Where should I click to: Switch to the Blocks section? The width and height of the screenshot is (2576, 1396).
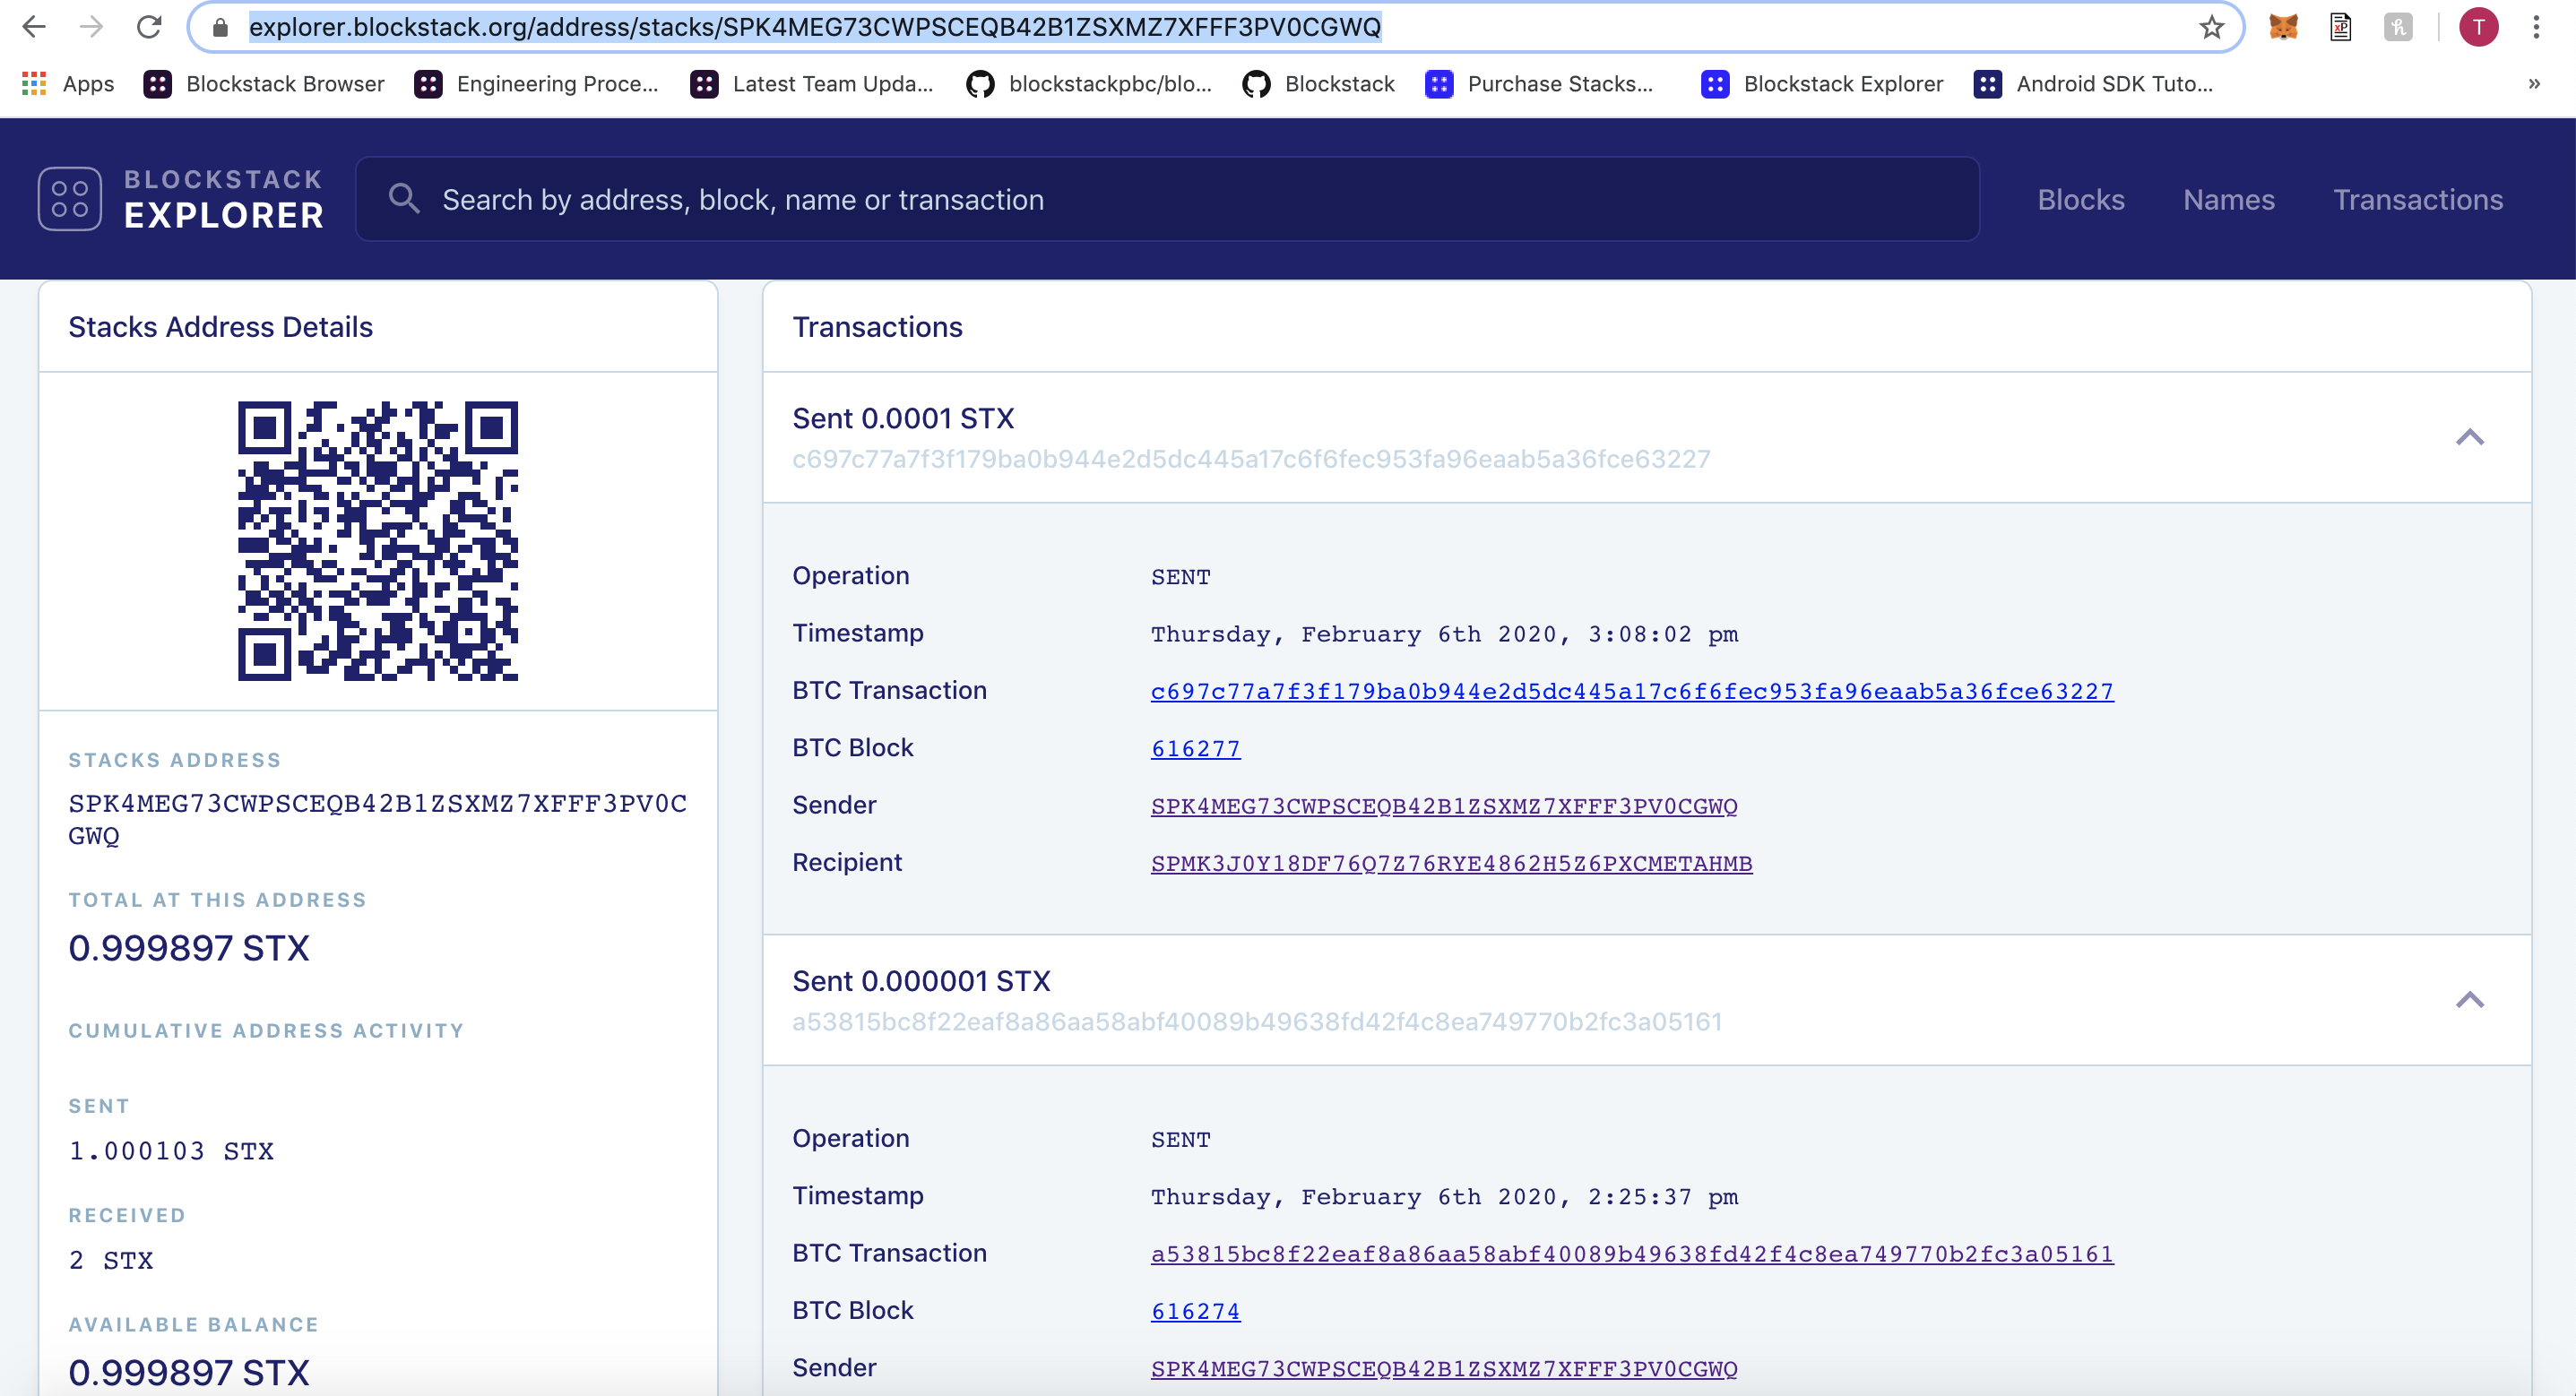[2080, 200]
